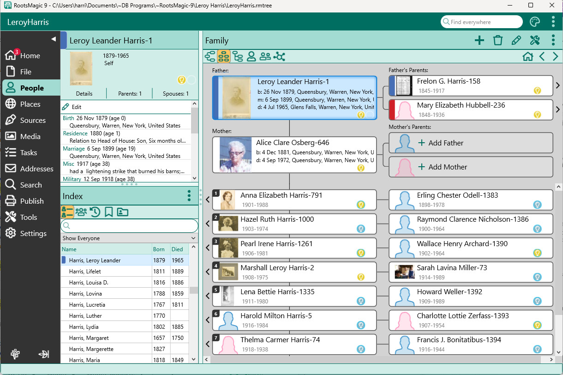Image resolution: width=563 pixels, height=375 pixels.
Task: Click the blue color bar beside Frelon Harris
Action: 392,85
